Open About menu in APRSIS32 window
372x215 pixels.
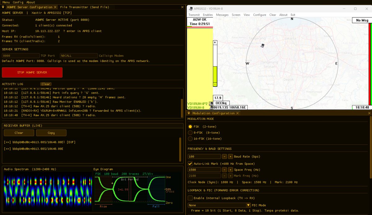click(283, 15)
